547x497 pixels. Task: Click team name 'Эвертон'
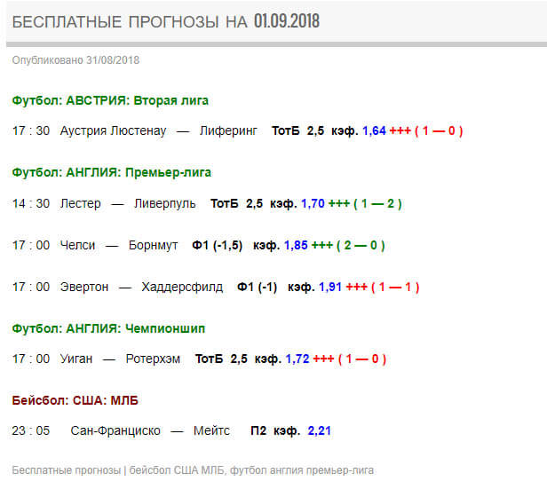pos(84,287)
